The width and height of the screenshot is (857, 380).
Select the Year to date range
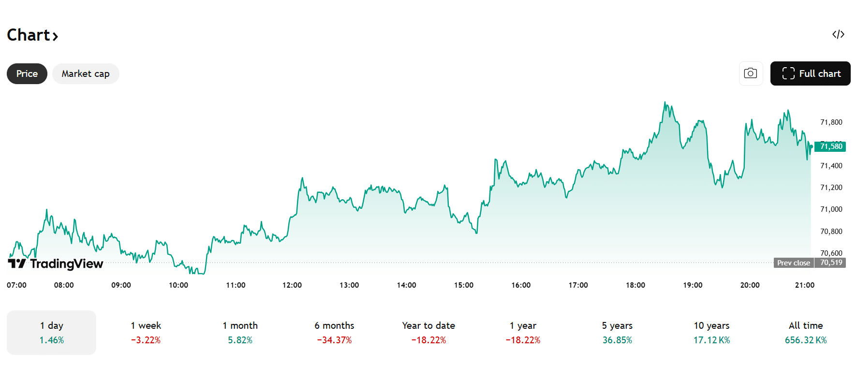coord(428,333)
